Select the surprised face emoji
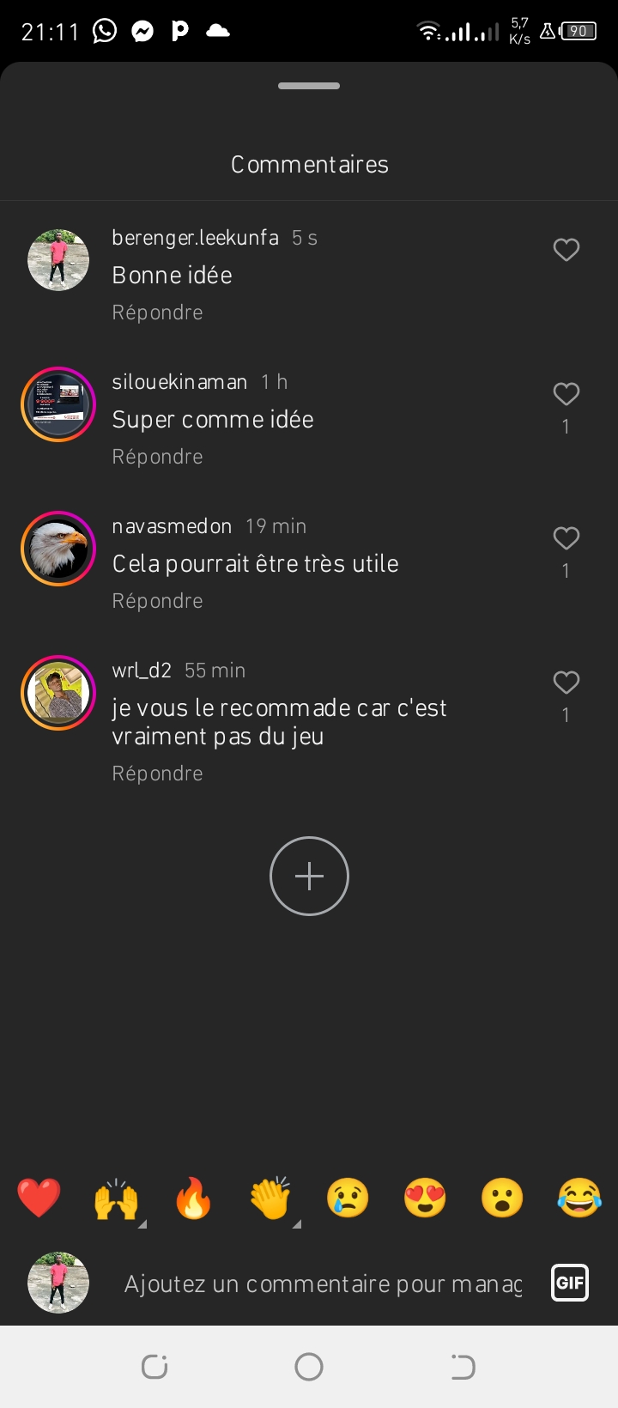Image resolution: width=618 pixels, height=1408 pixels. click(x=502, y=1198)
